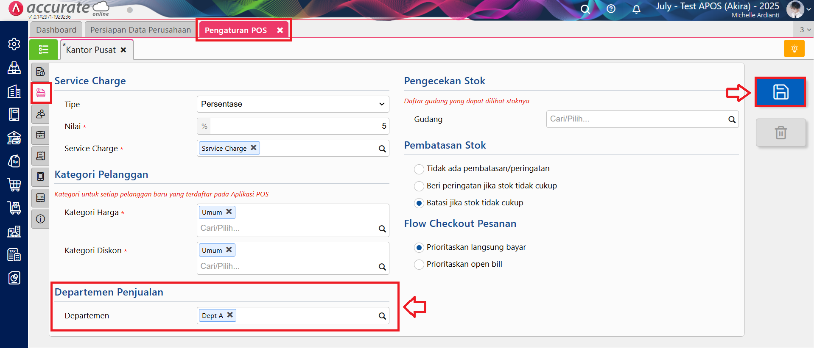Select 'Tidak ada pembatasan/peringatan' radio option
Viewport: 814px width, 348px height.
click(x=419, y=169)
